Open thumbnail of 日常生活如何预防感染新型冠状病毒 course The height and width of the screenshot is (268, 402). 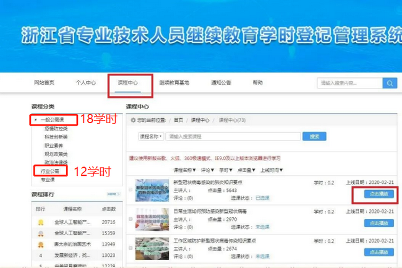[x=152, y=218]
